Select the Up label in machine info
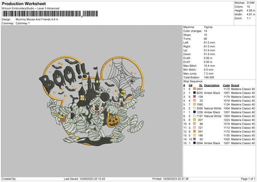Screen dimensions: 257x182 click(185, 50)
